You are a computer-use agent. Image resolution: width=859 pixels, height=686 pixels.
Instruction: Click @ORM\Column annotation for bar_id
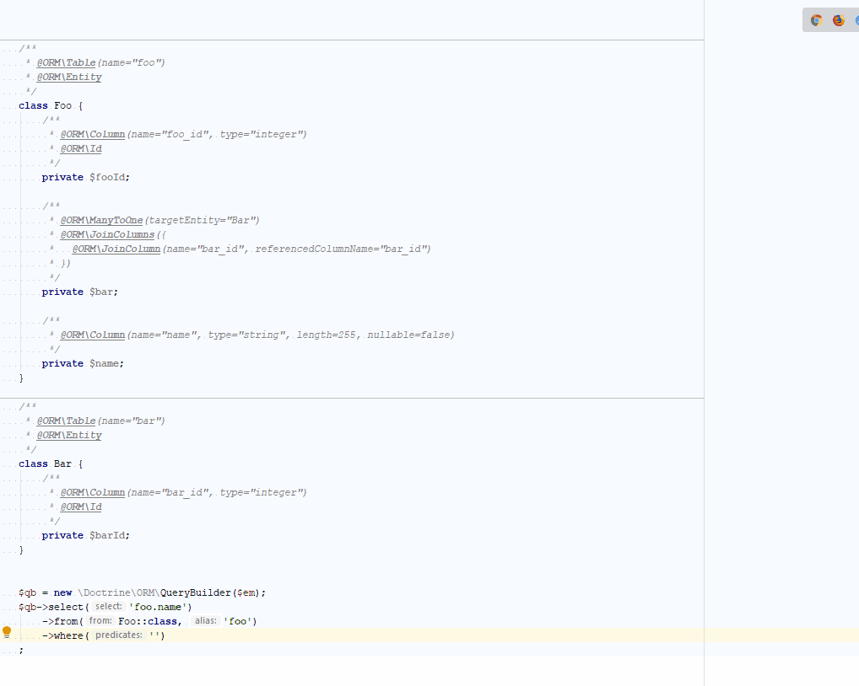[x=93, y=493]
